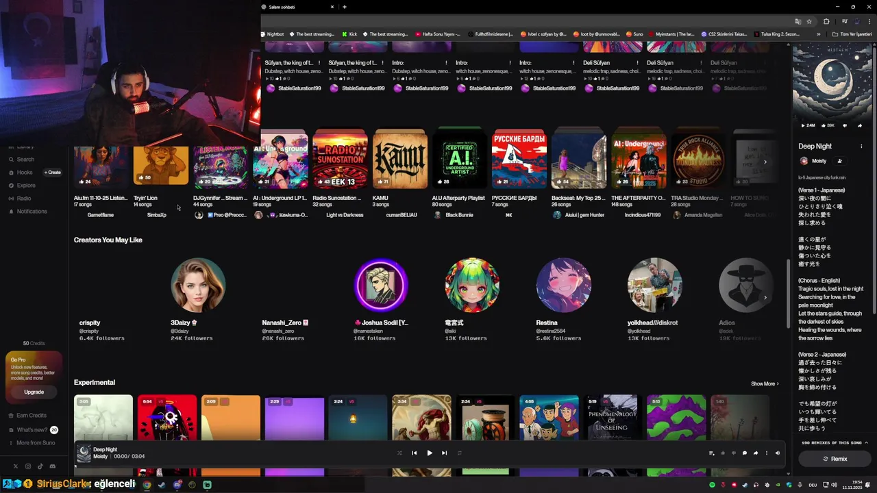This screenshot has width=877, height=493.
Task: Open Deep Night three-dot options menu
Action: (x=861, y=146)
